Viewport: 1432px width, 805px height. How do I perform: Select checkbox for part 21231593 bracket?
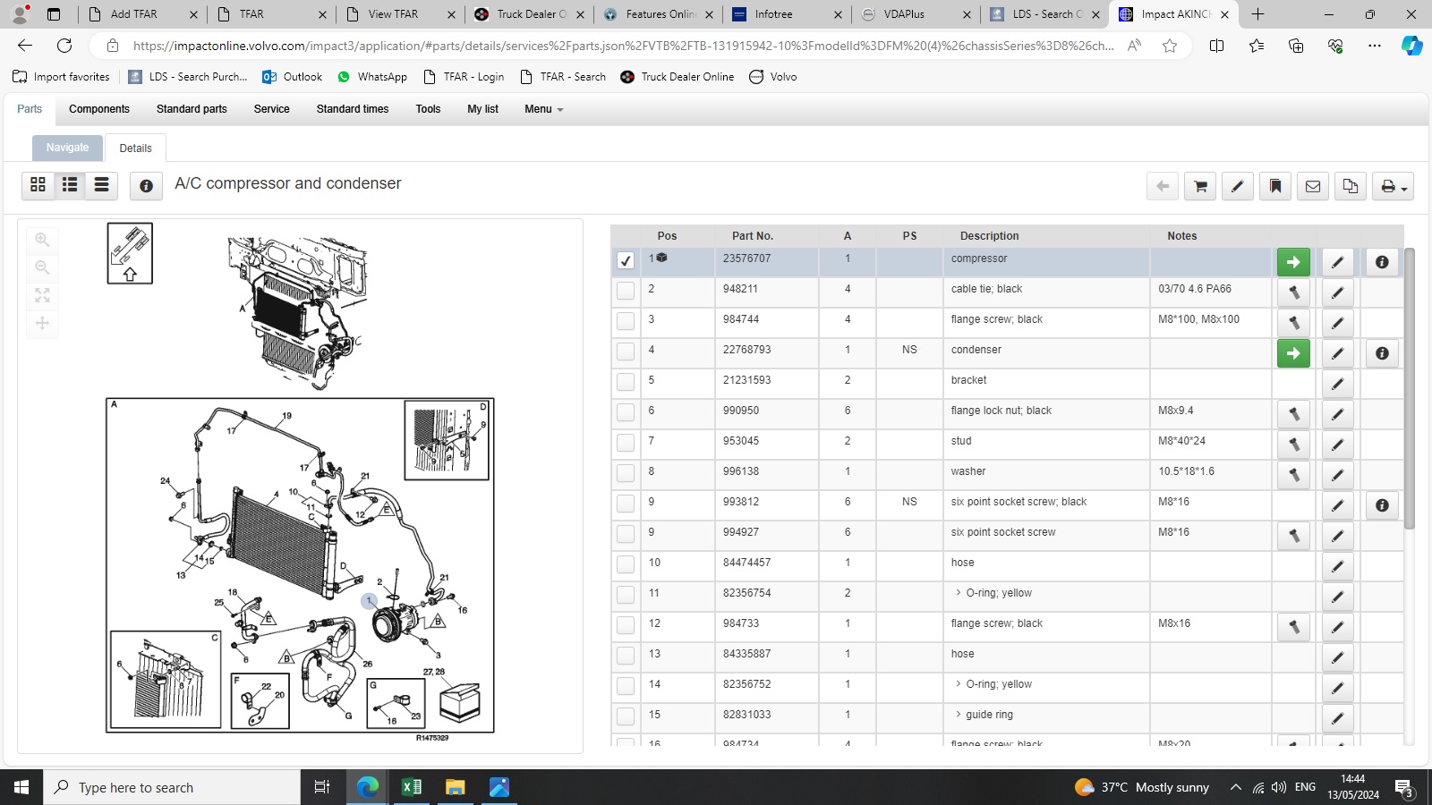tap(626, 382)
